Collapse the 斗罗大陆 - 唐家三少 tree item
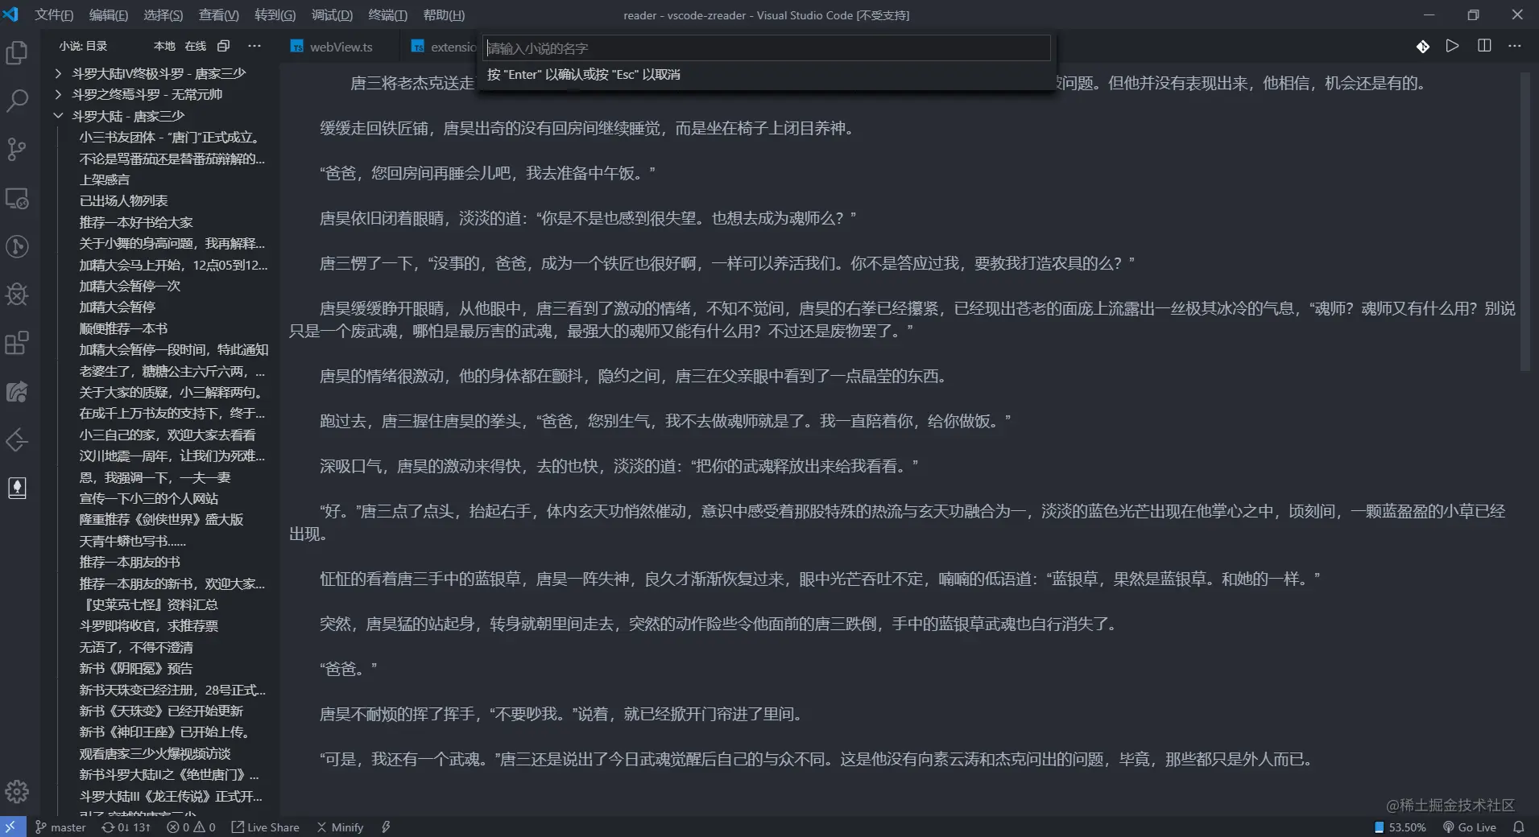Image resolution: width=1539 pixels, height=837 pixels. coord(57,115)
